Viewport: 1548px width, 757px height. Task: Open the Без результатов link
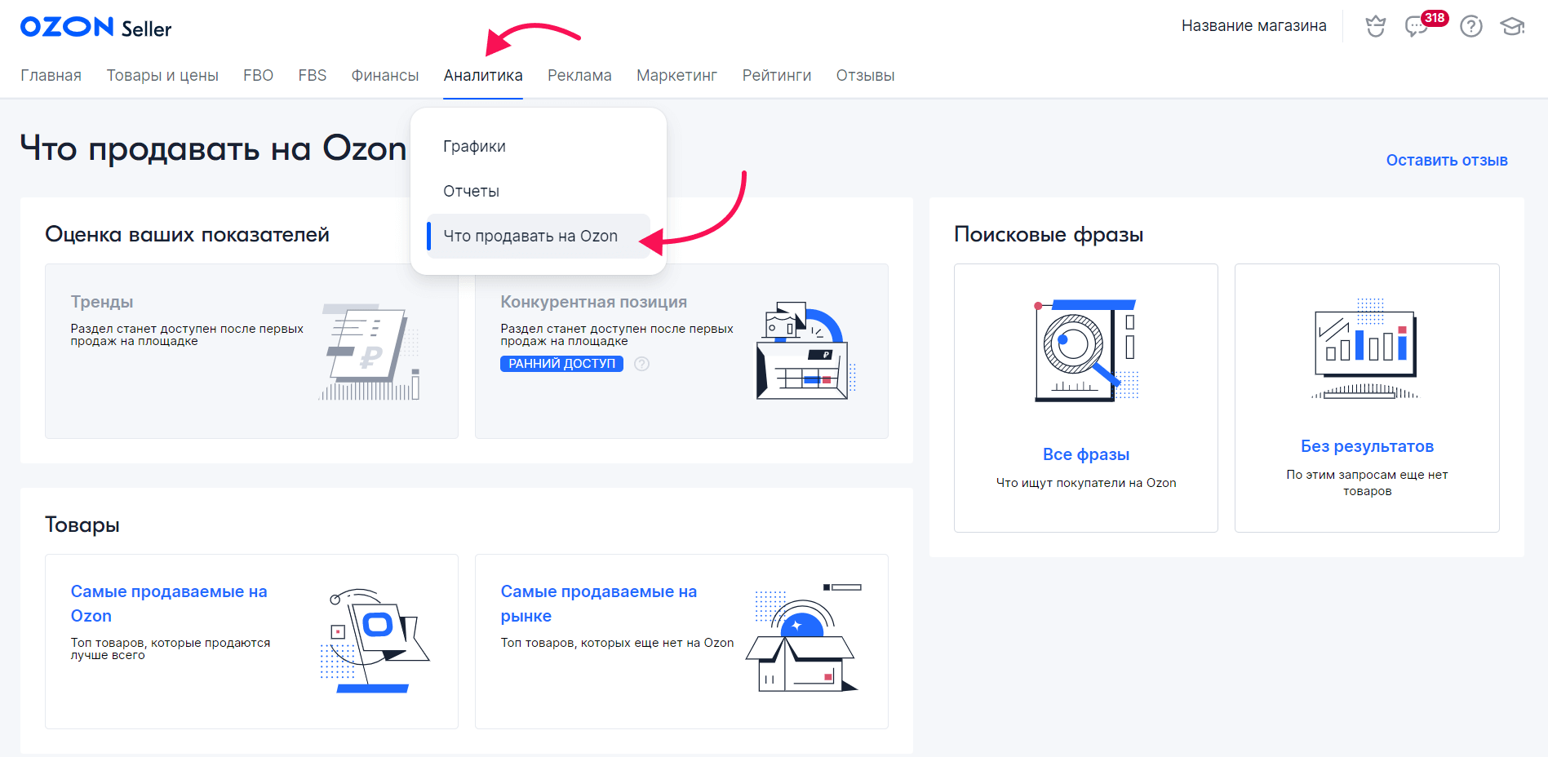point(1367,446)
